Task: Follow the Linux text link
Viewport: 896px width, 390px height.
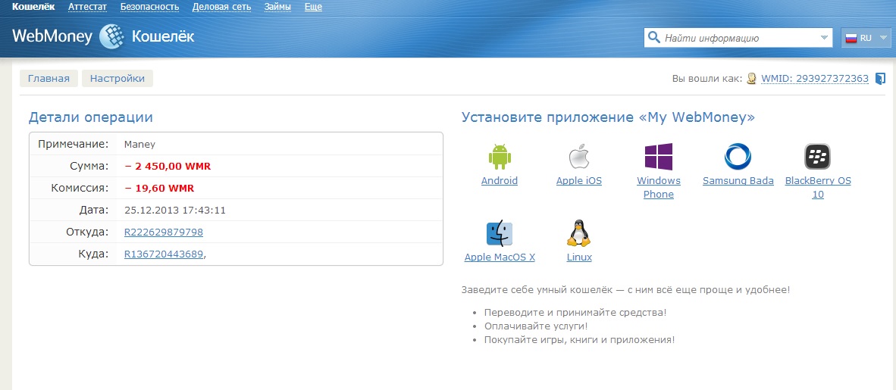Action: pyautogui.click(x=579, y=257)
